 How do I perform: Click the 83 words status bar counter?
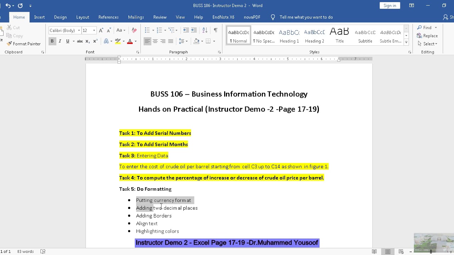pos(26,251)
